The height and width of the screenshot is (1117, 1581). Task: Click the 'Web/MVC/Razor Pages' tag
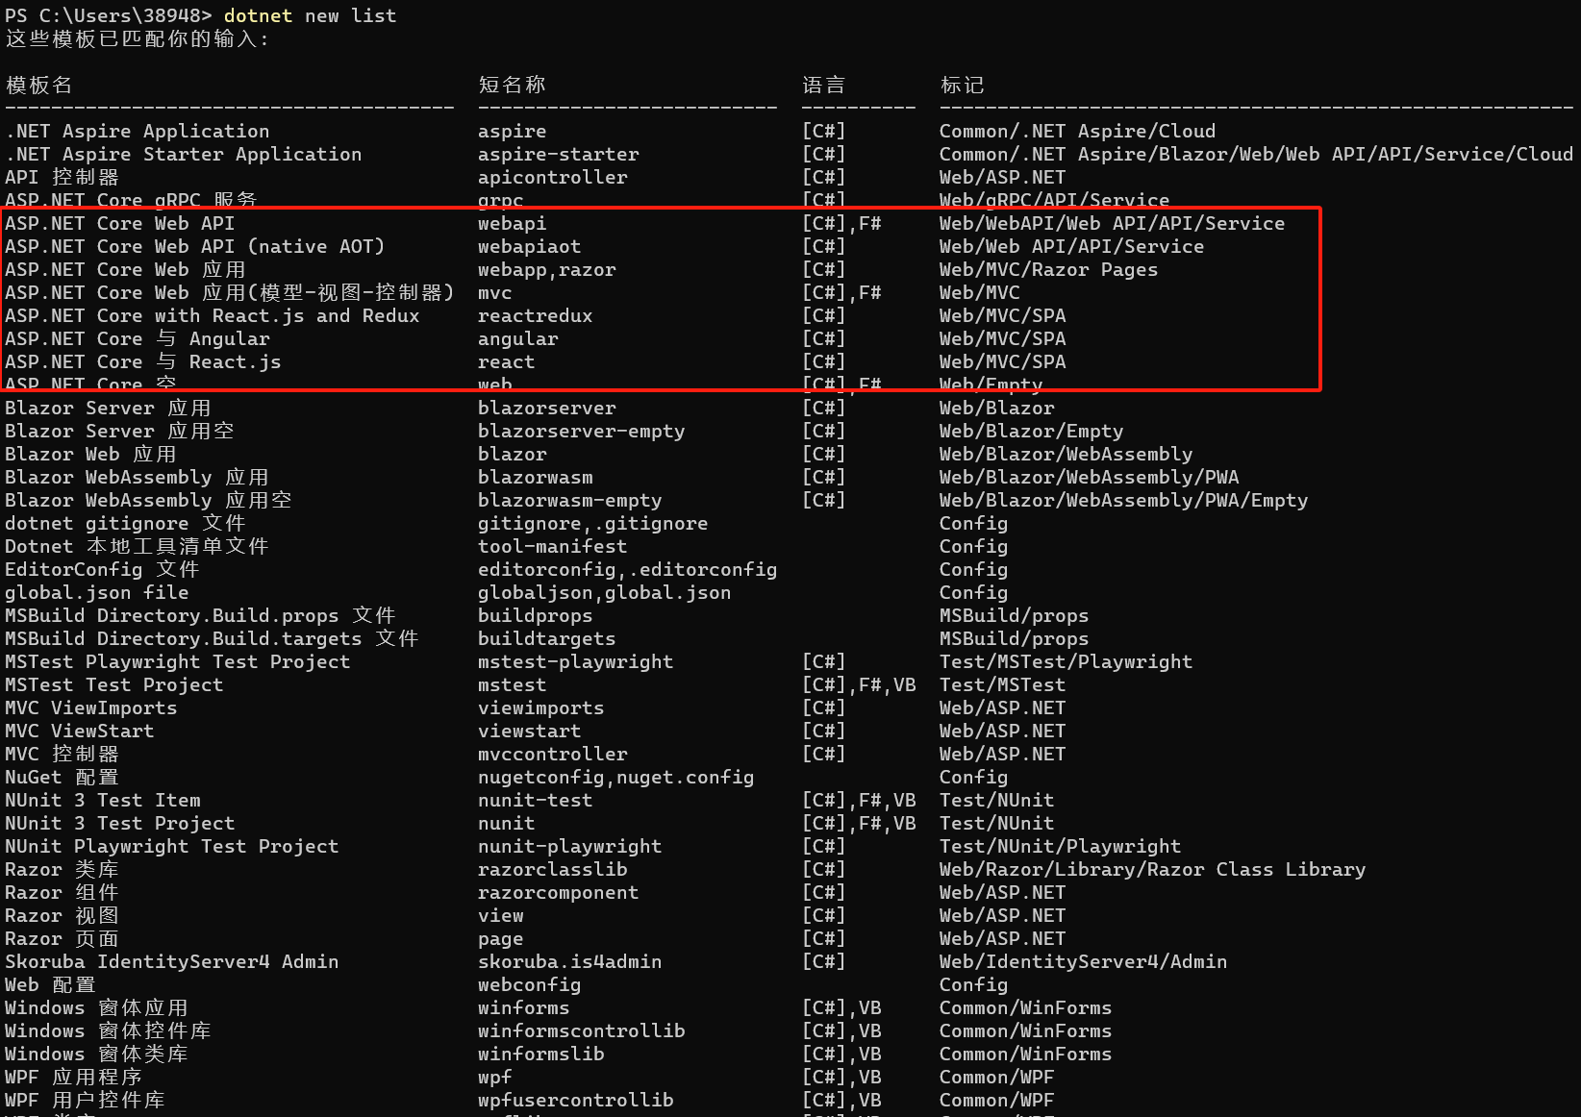pyautogui.click(x=1049, y=269)
